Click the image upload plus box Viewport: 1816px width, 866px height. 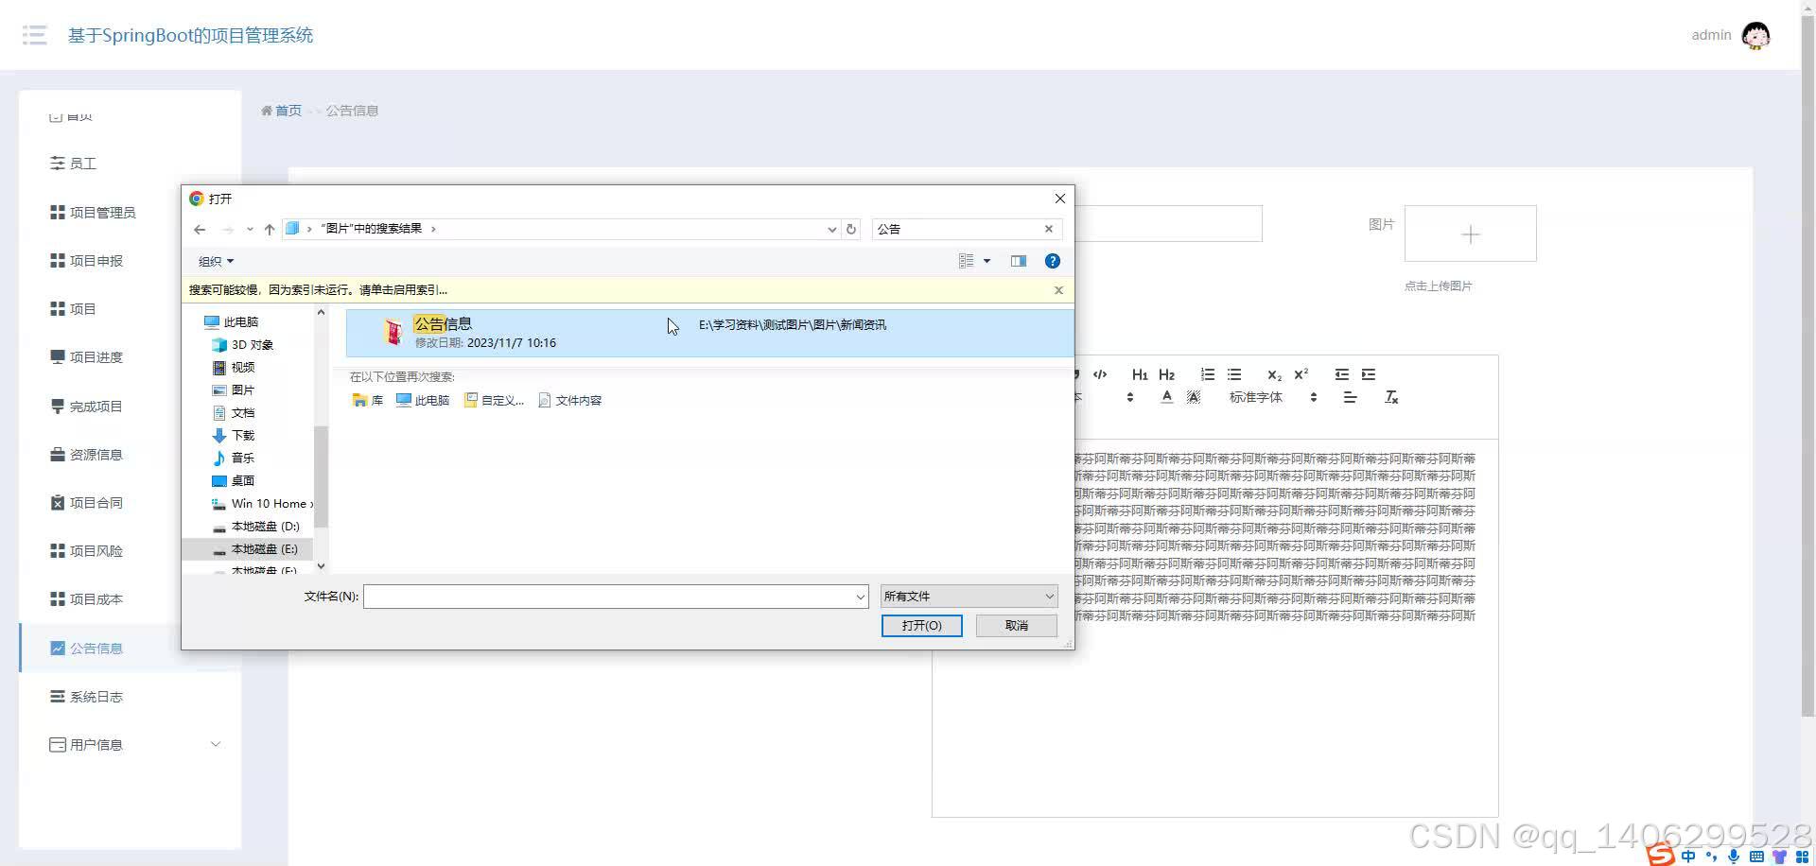coord(1471,234)
